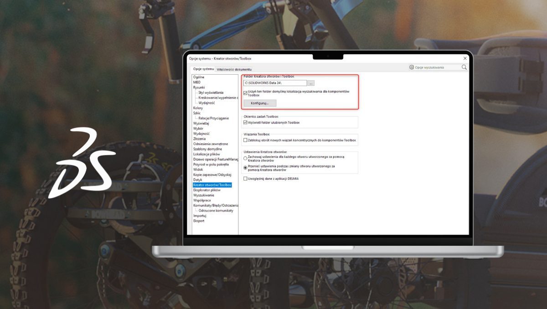Select Szablony domyślne in the tree
This screenshot has height=309, width=547.
tap(208, 149)
